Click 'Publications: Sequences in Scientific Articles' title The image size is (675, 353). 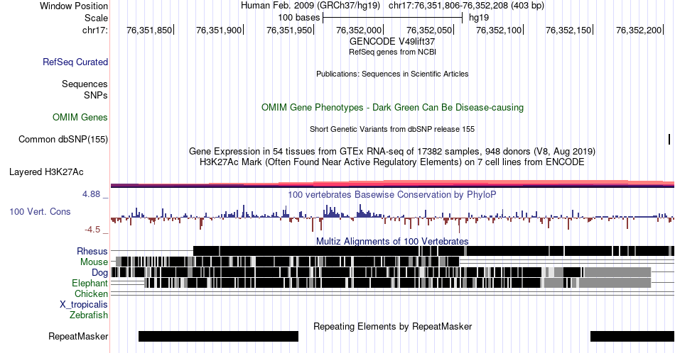pyautogui.click(x=392, y=74)
